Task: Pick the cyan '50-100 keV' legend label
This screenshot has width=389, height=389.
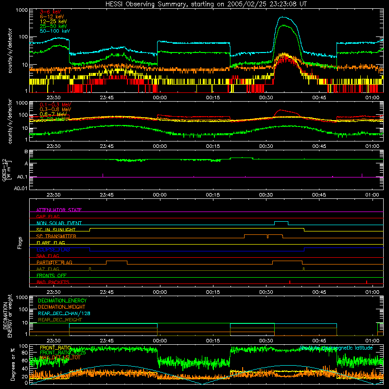Action: [54, 31]
